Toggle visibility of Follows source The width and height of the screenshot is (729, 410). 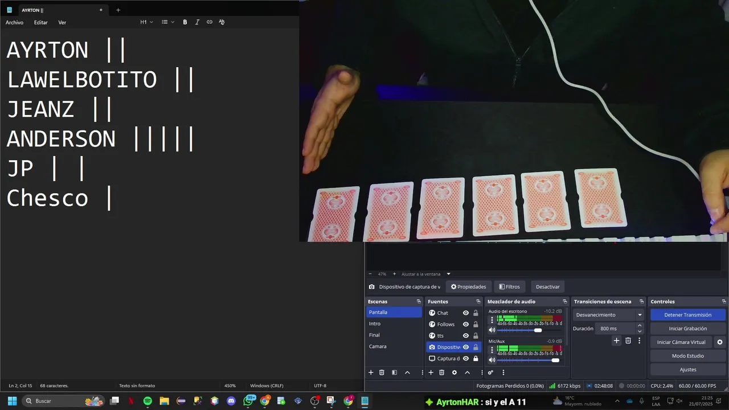pos(466,324)
